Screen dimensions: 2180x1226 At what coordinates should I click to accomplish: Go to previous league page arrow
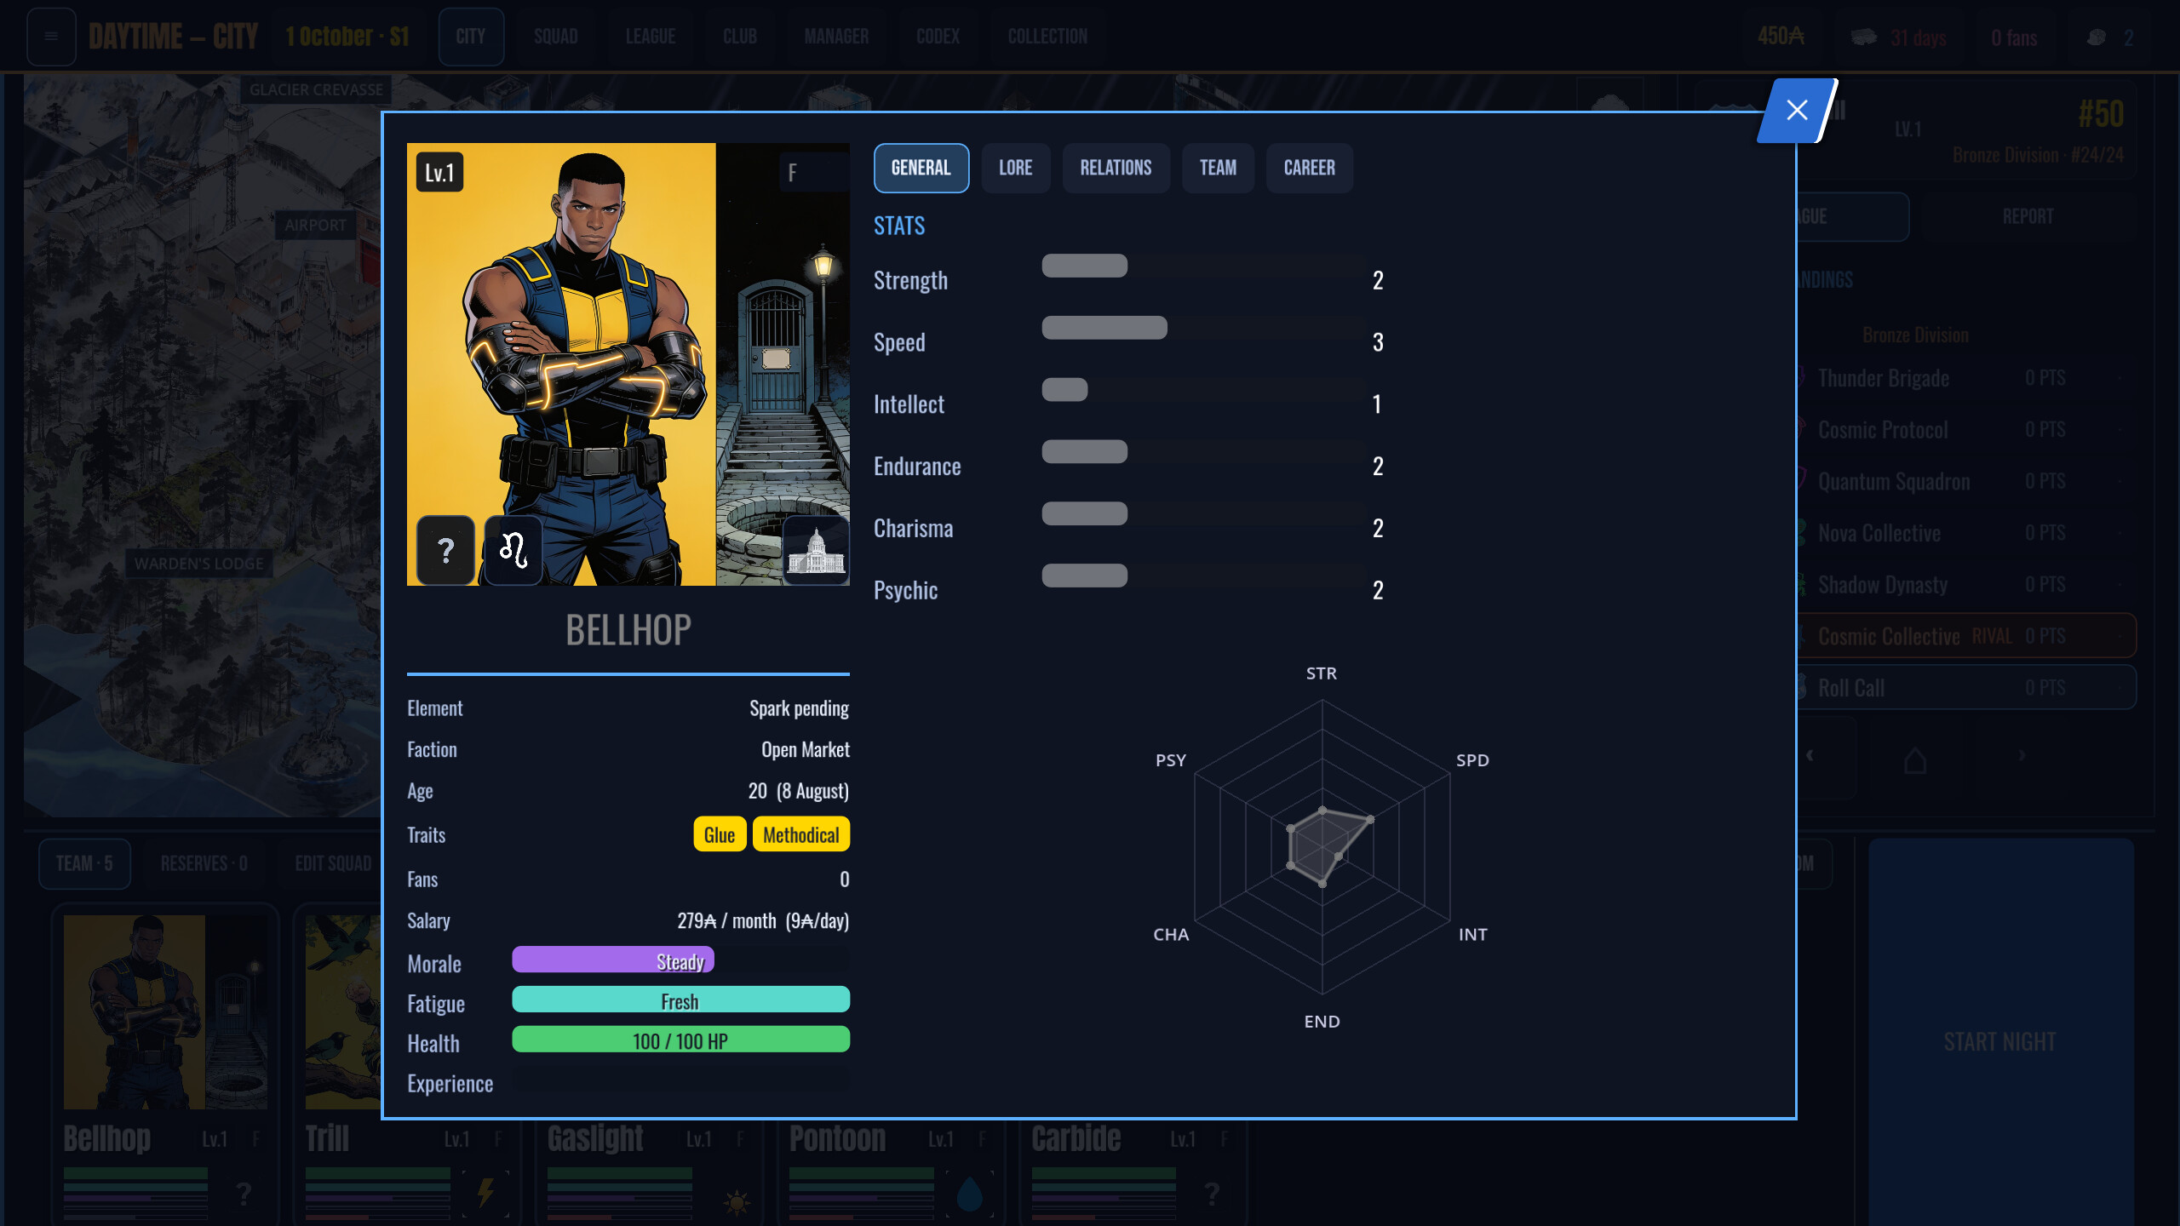[1810, 756]
